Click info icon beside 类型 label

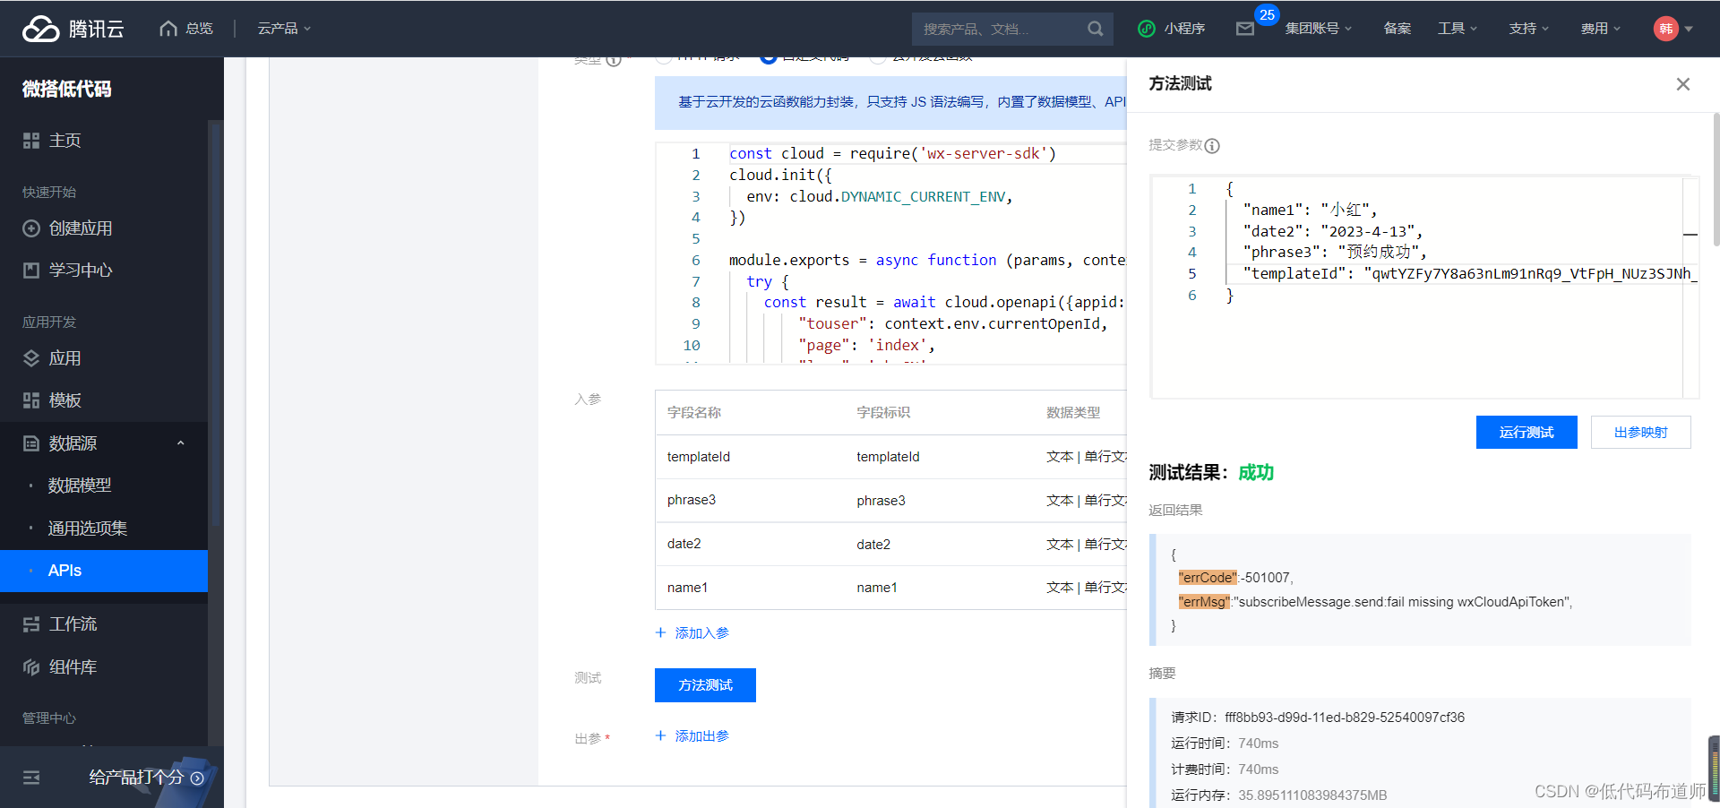pyautogui.click(x=614, y=61)
